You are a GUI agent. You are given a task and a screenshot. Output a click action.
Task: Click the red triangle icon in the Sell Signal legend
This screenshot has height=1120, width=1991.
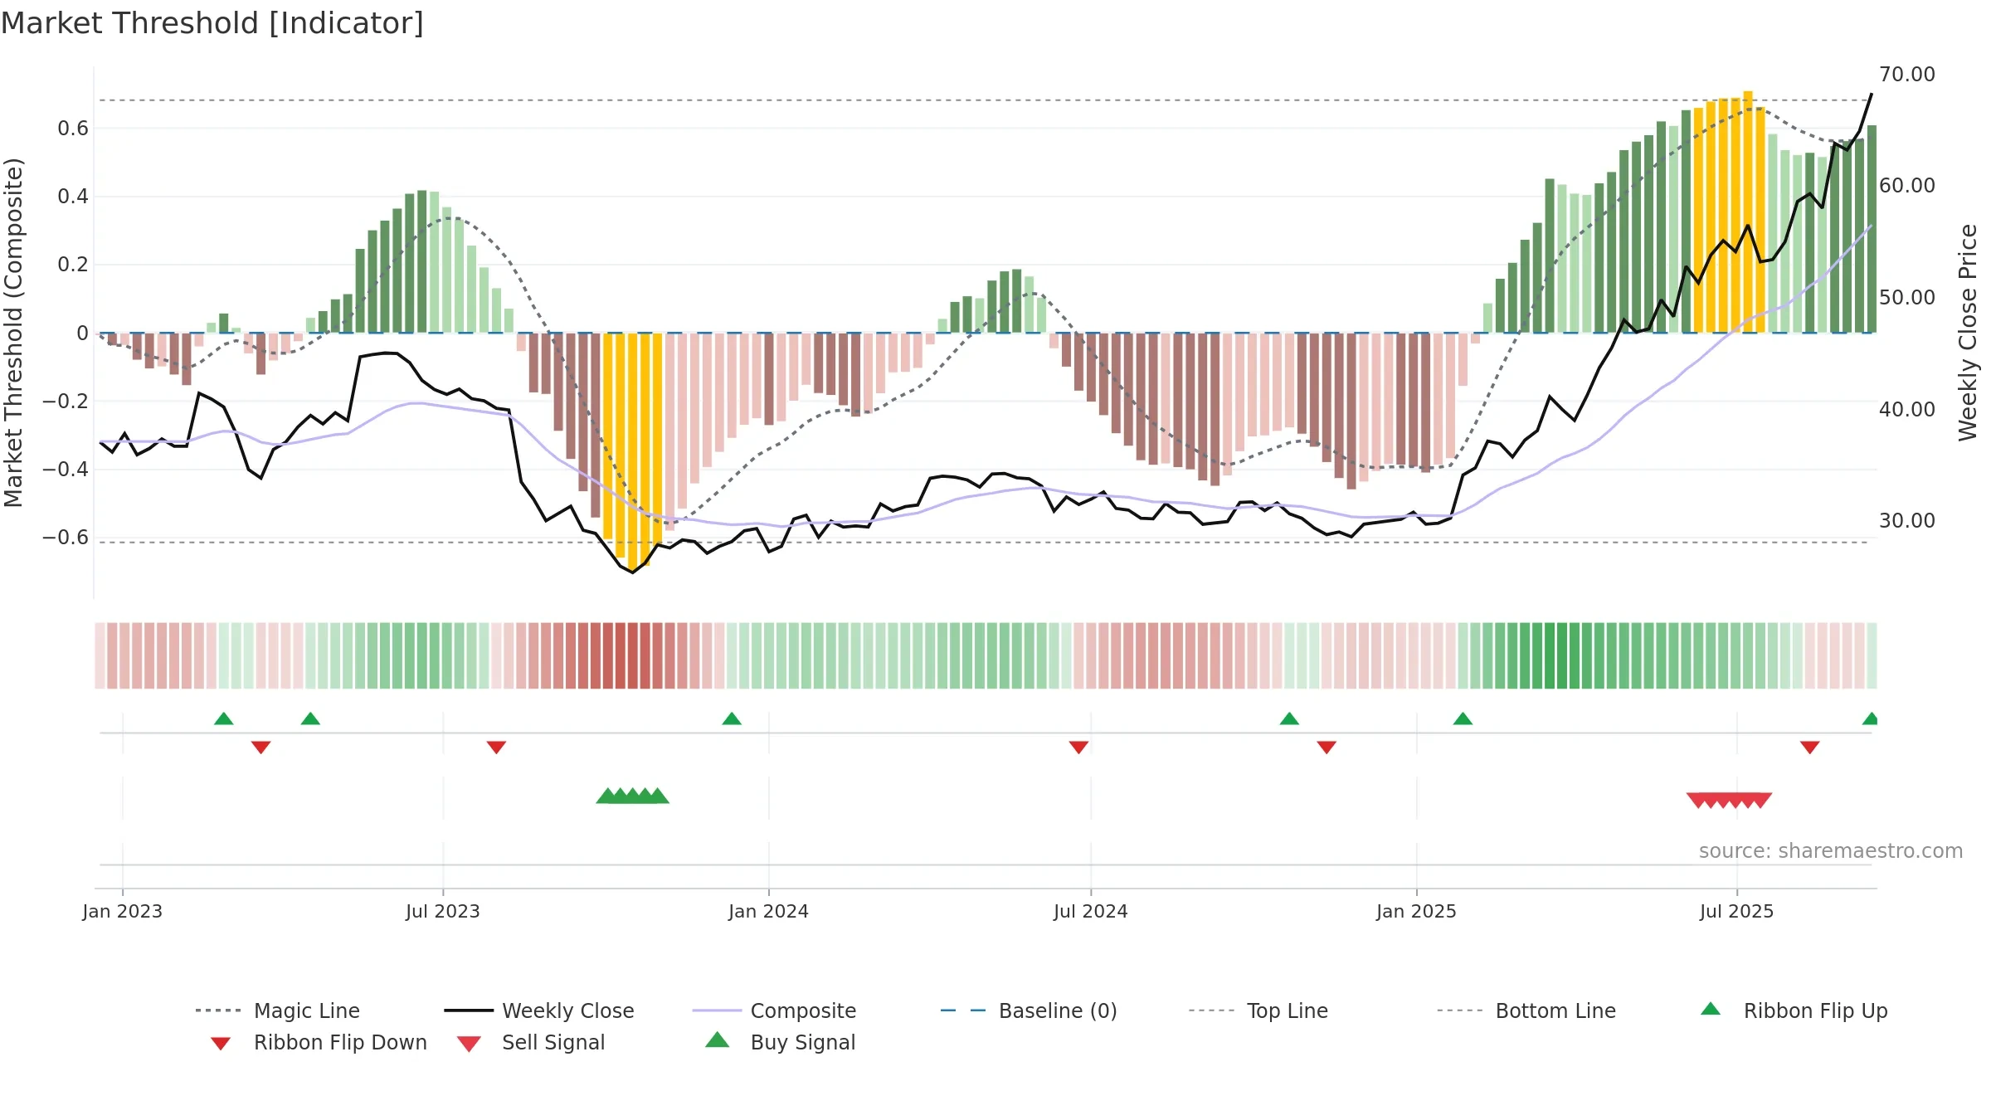(x=469, y=1044)
